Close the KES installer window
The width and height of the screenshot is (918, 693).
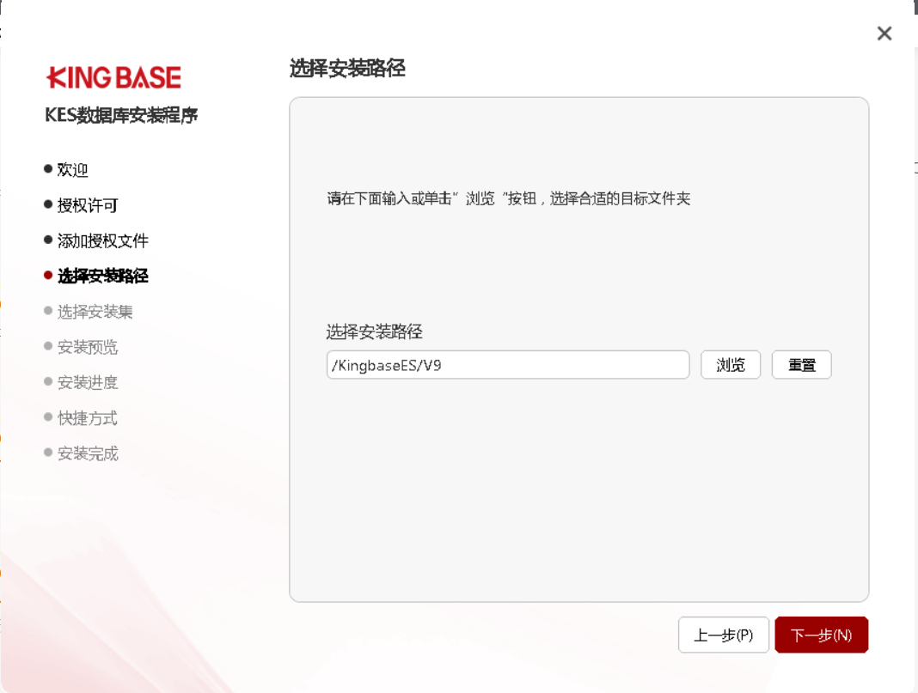pos(884,33)
